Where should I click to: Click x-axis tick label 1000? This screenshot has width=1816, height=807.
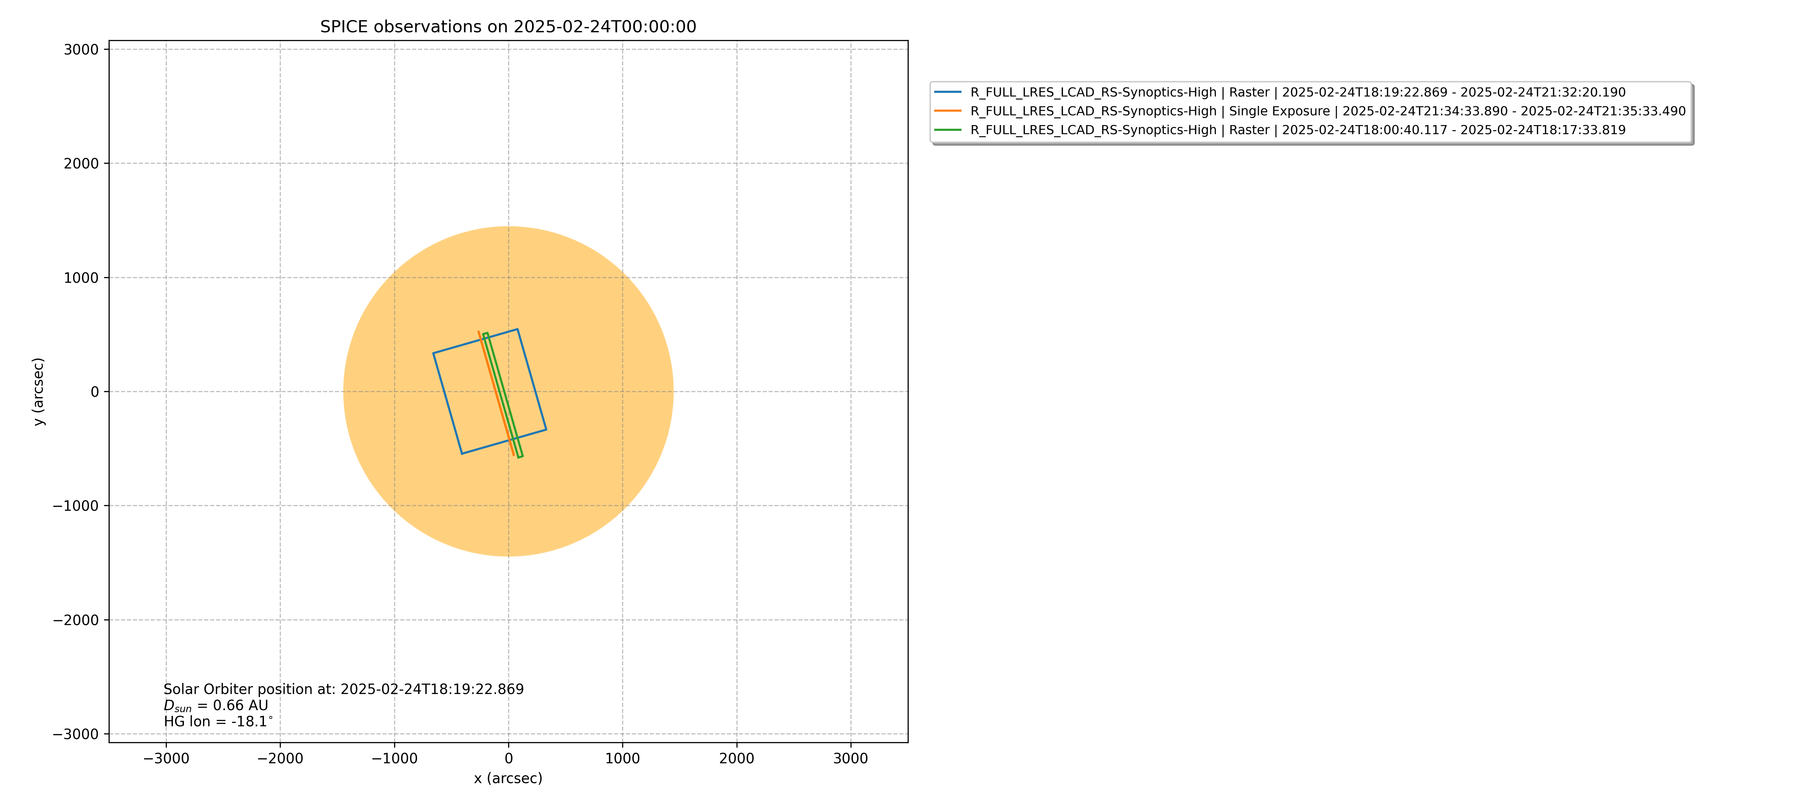coord(622,758)
